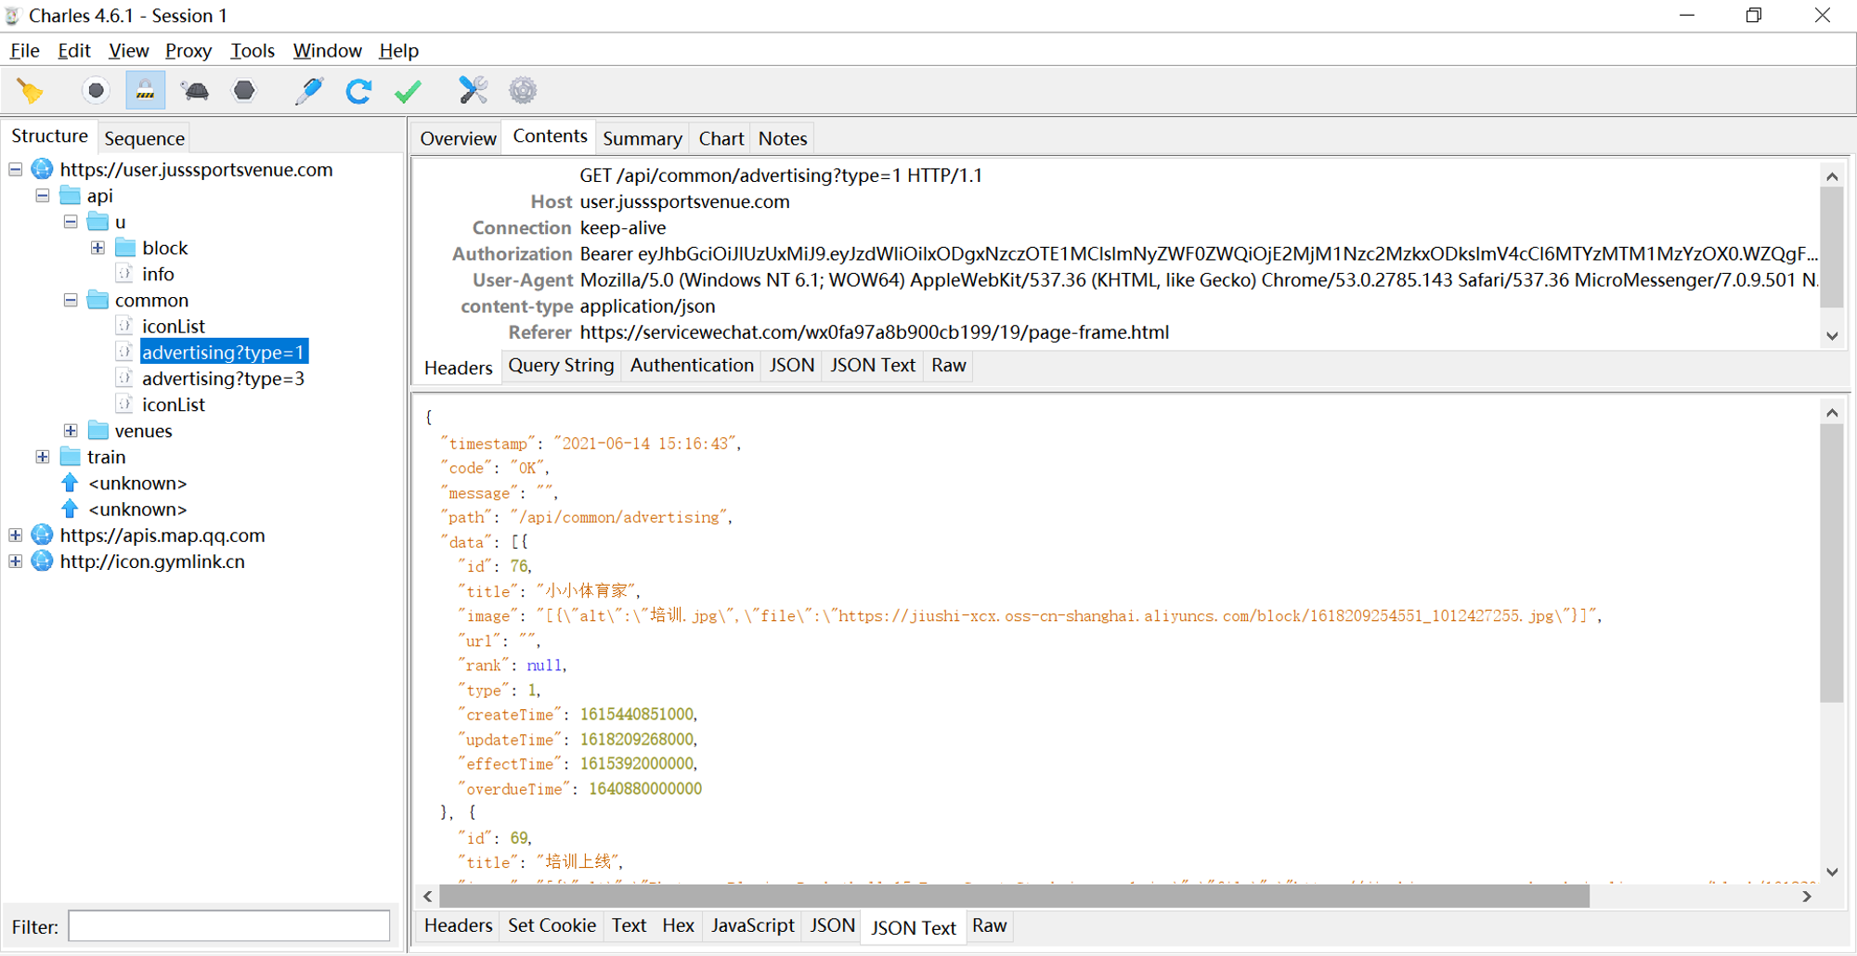Image resolution: width=1857 pixels, height=956 pixels.
Task: Expand the apis.map.qq.com host node
Action: pos(16,536)
